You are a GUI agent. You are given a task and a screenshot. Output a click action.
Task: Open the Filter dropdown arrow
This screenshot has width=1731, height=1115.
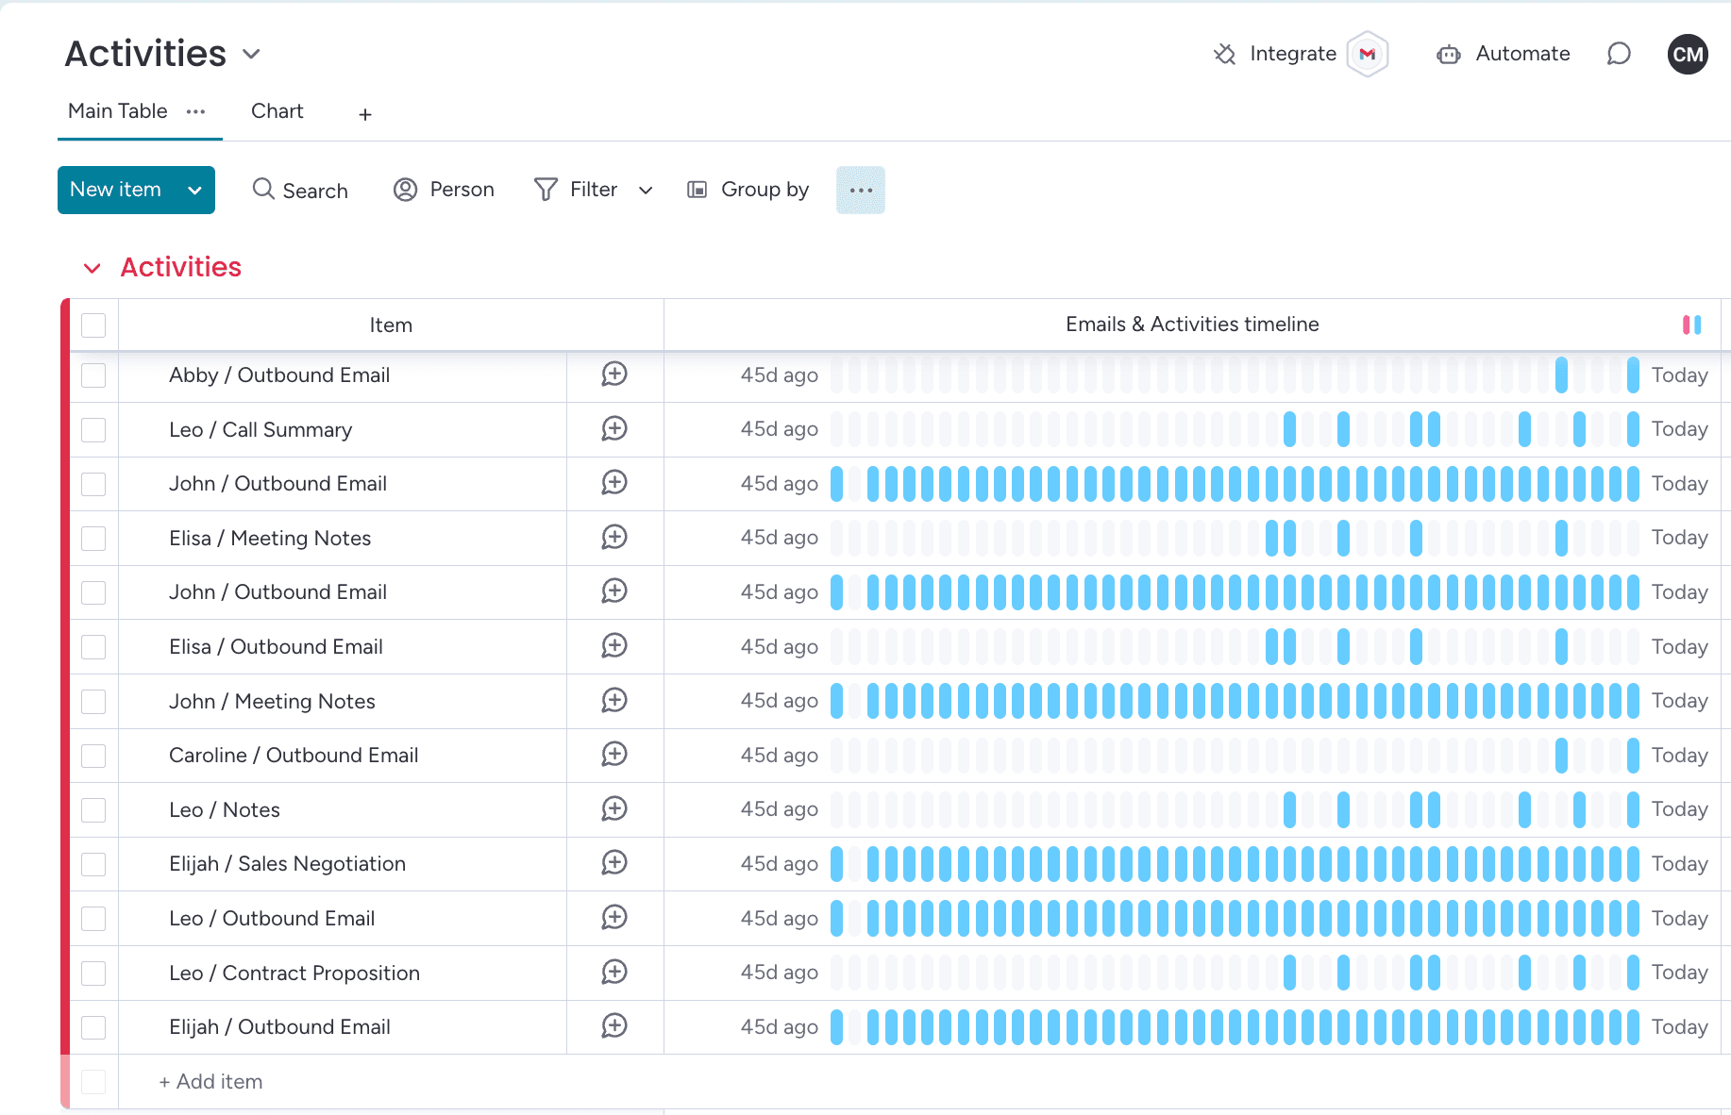pos(646,191)
